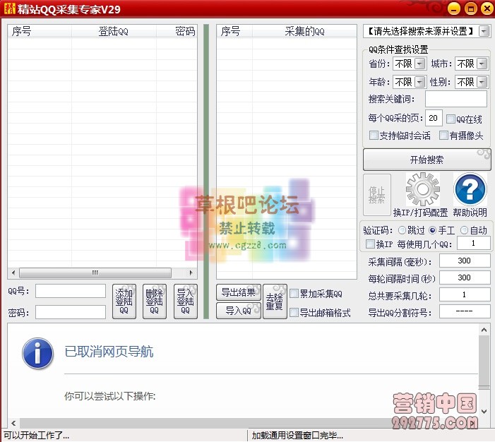Open the 帮助说明 question mark icon
Screen dimensions: 495x442
point(470,189)
